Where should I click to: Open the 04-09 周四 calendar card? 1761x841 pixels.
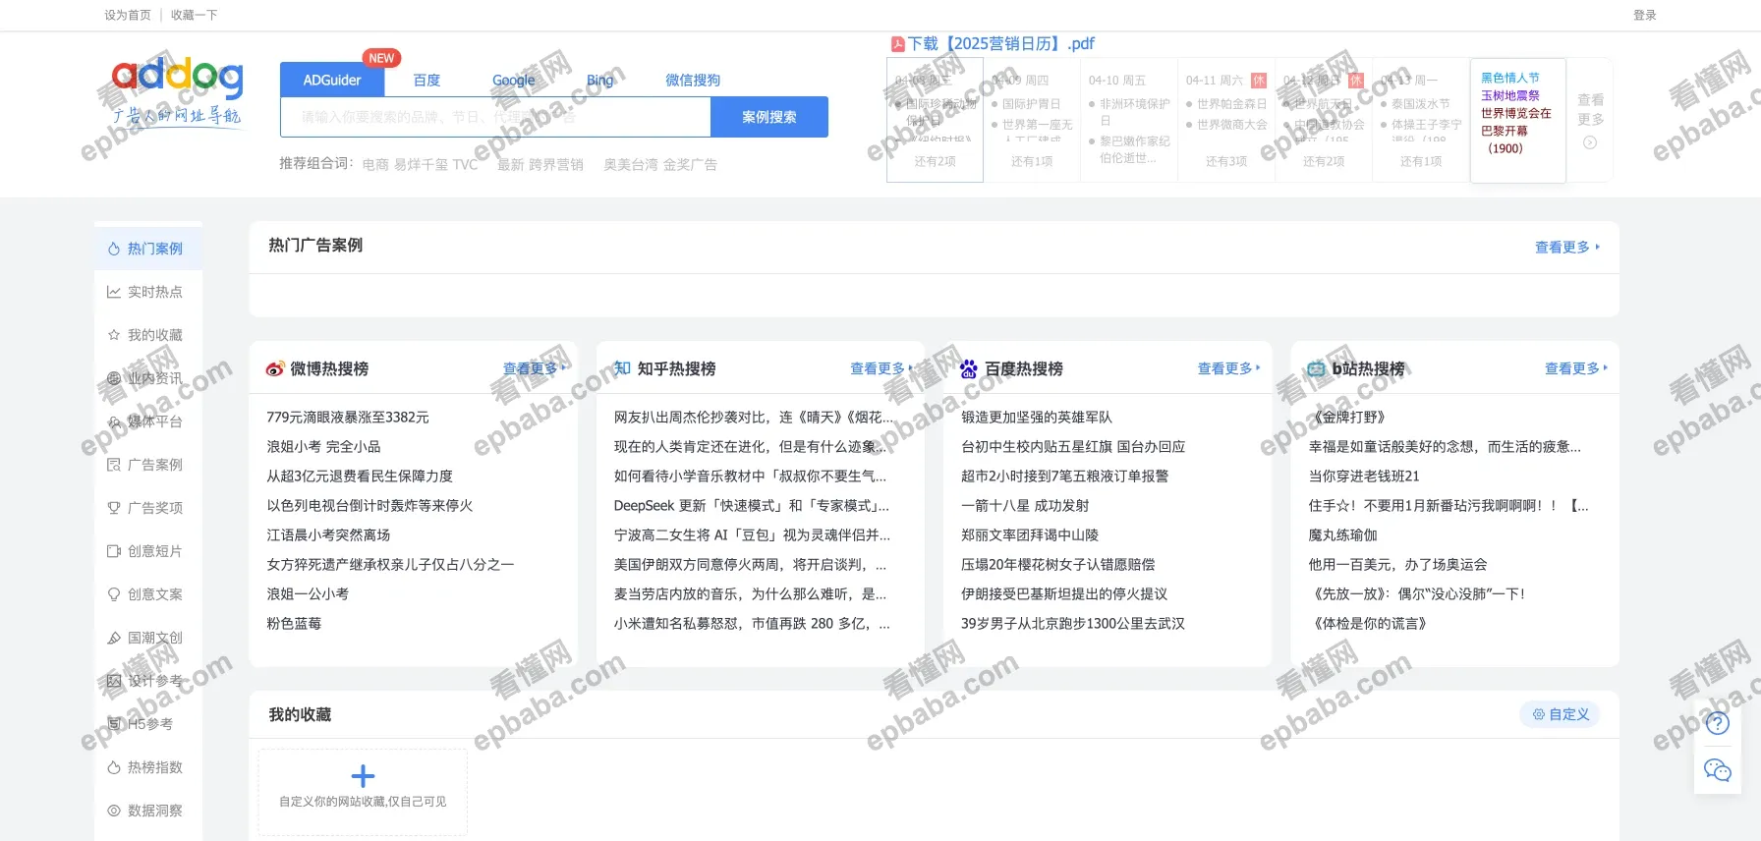click(1032, 120)
